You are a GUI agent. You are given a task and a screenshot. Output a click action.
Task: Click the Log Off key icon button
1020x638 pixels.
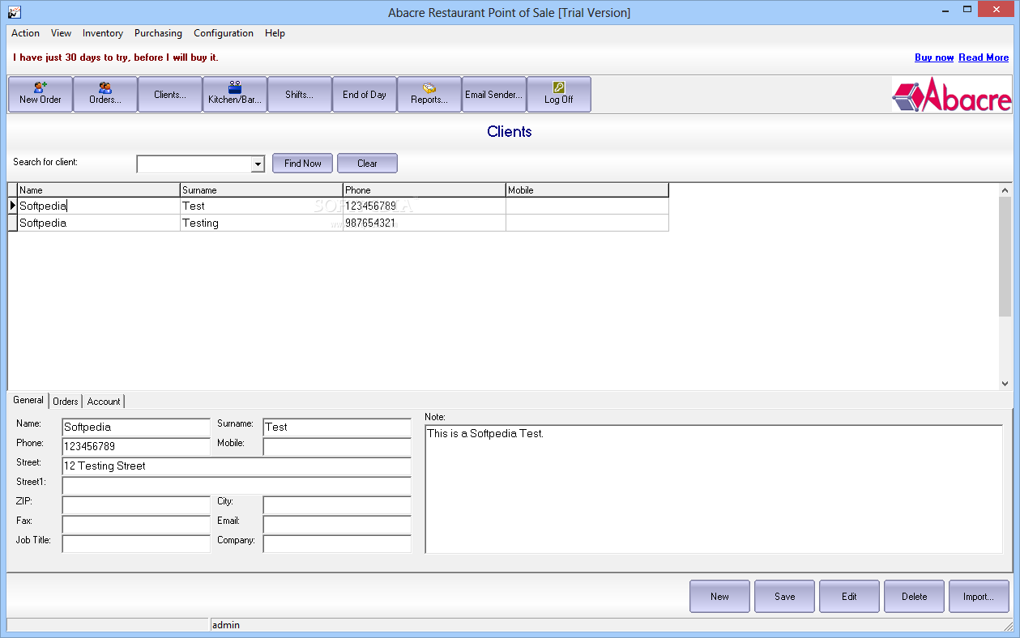click(x=559, y=94)
